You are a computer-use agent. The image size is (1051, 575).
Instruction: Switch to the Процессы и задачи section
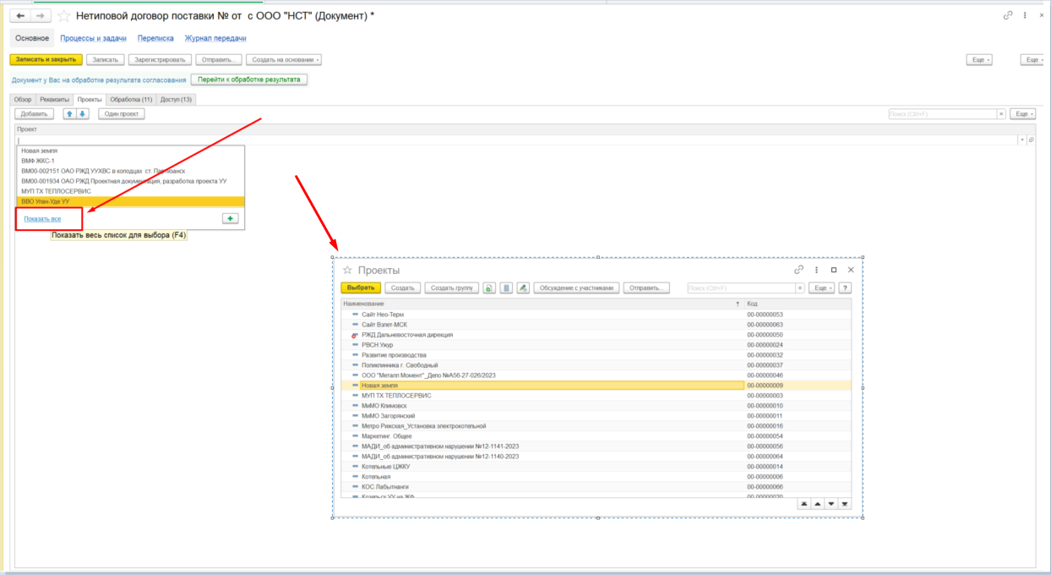94,38
